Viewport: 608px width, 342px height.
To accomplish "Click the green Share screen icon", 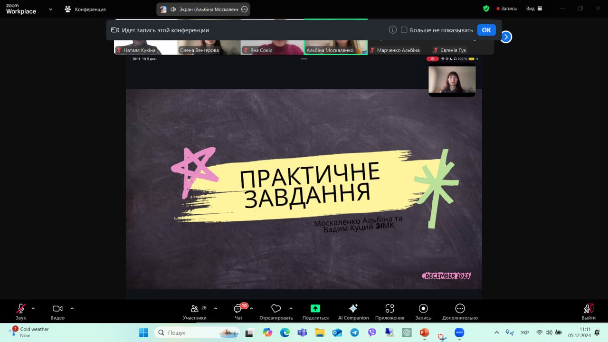I will point(315,309).
